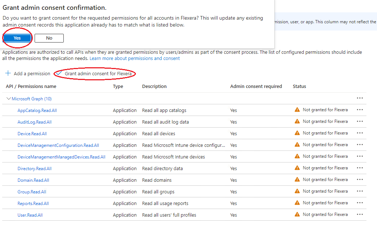Viewport: 377px width, 225px height.
Task: Open DeviceManagementManagedDevices.Read.All permission
Action: click(61, 157)
